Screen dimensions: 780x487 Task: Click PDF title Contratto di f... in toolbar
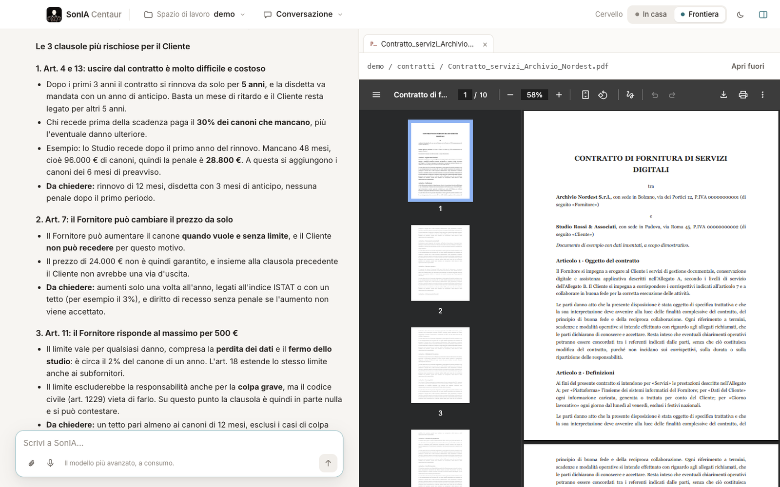click(x=420, y=95)
